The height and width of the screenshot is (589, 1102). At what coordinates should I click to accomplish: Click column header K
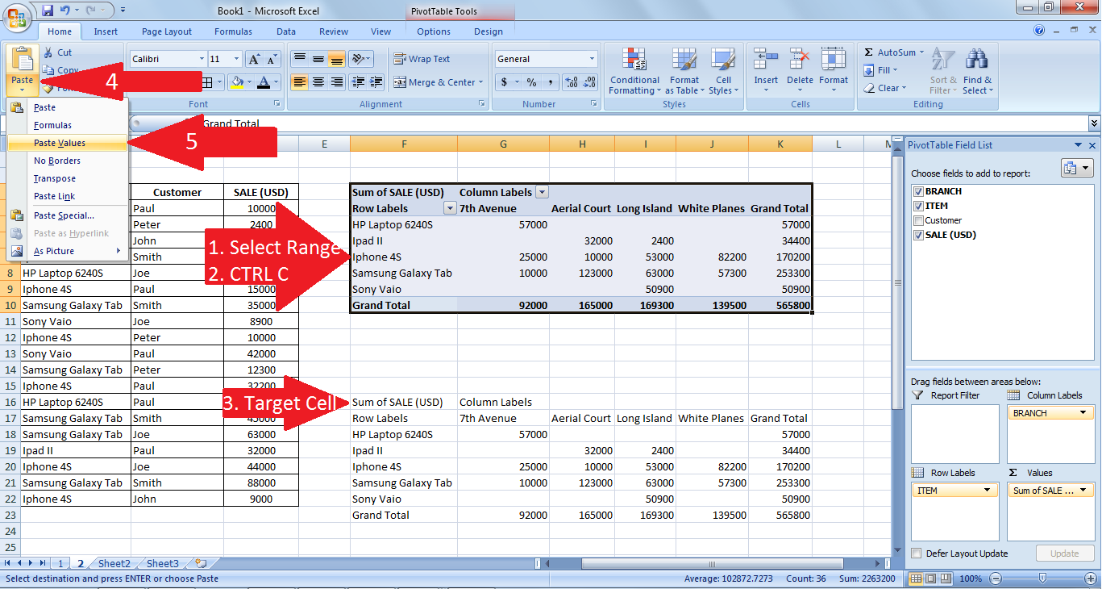coord(780,144)
